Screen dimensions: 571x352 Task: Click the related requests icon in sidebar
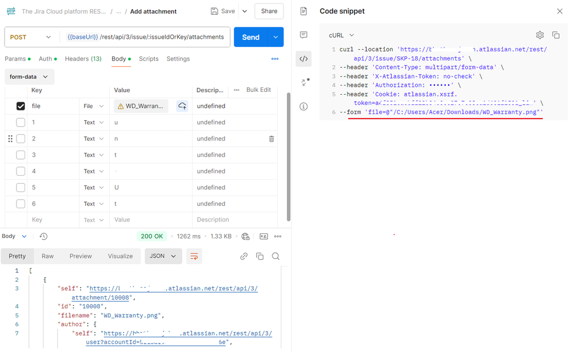click(x=305, y=82)
